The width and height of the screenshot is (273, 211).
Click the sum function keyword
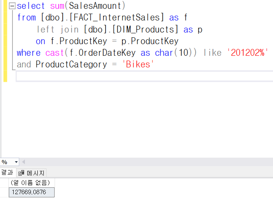[x=57, y=6]
